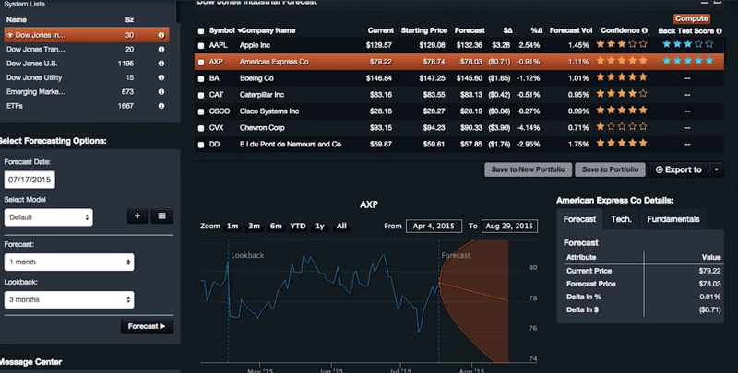
Task: Select the Boeing Co row
Action: click(459, 78)
